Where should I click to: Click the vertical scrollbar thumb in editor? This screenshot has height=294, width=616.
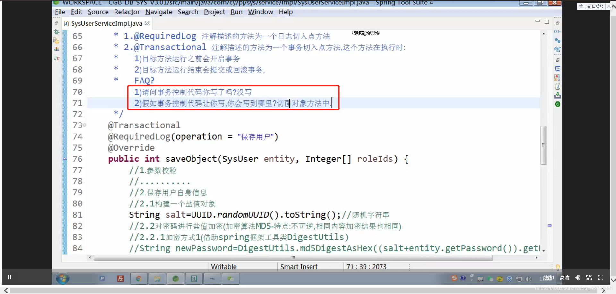click(543, 145)
